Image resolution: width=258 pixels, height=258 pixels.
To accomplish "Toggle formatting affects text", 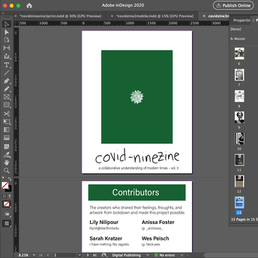I will [x=10, y=196].
